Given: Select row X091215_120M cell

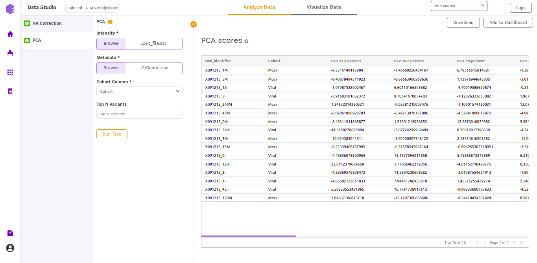Looking at the screenshot, I should [233, 198].
